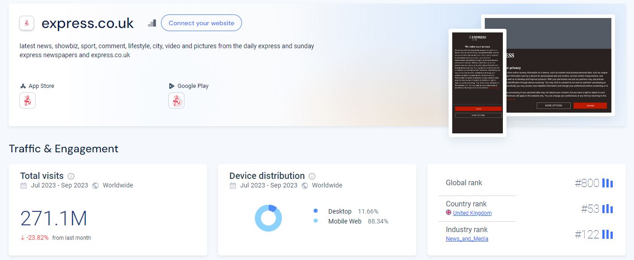This screenshot has width=634, height=260.
Task: Open the United Kingdom country link
Action: coord(472,213)
